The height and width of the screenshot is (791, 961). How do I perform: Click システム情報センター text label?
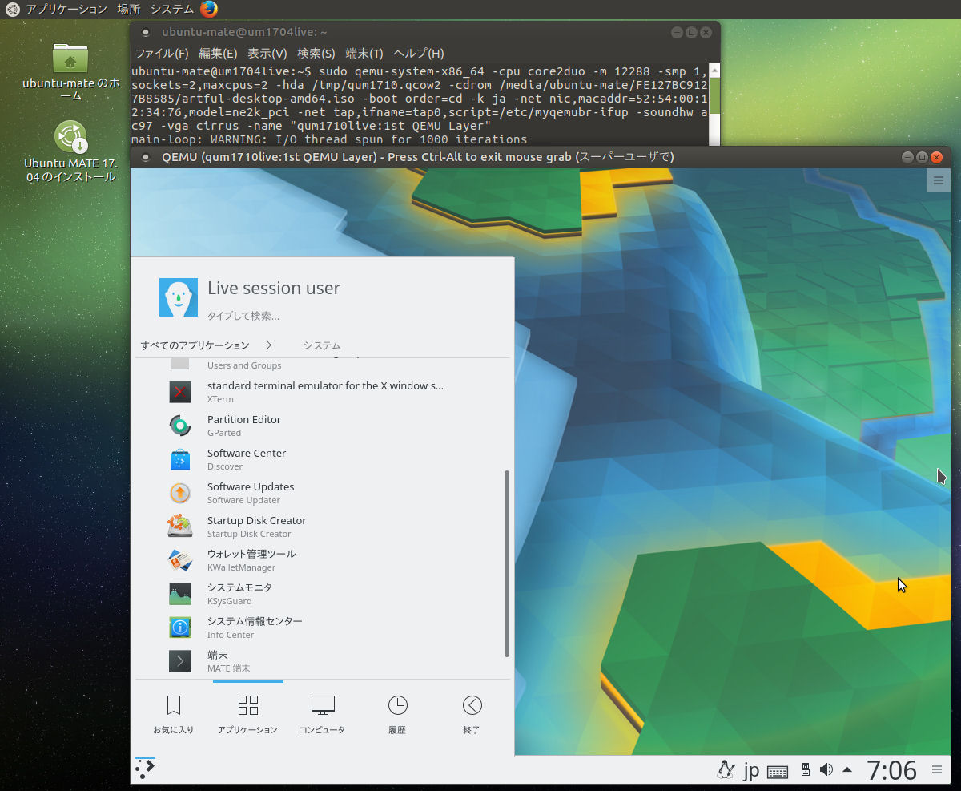255,621
